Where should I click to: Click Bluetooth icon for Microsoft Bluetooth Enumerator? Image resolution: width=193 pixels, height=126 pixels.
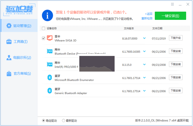49,78
